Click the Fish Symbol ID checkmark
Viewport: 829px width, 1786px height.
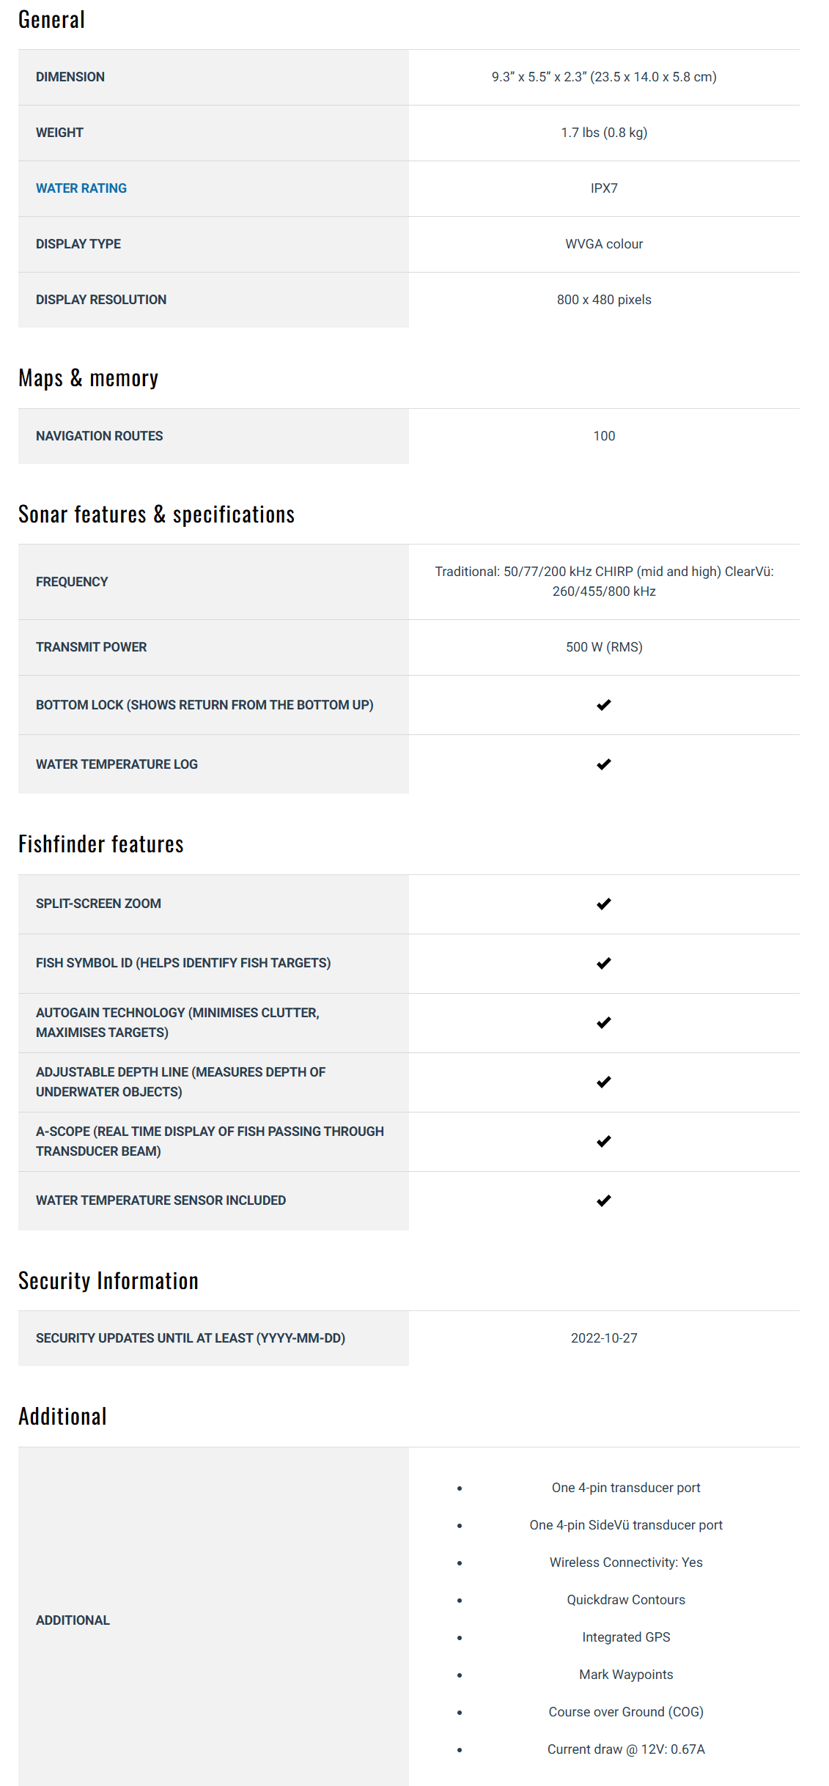pos(603,963)
